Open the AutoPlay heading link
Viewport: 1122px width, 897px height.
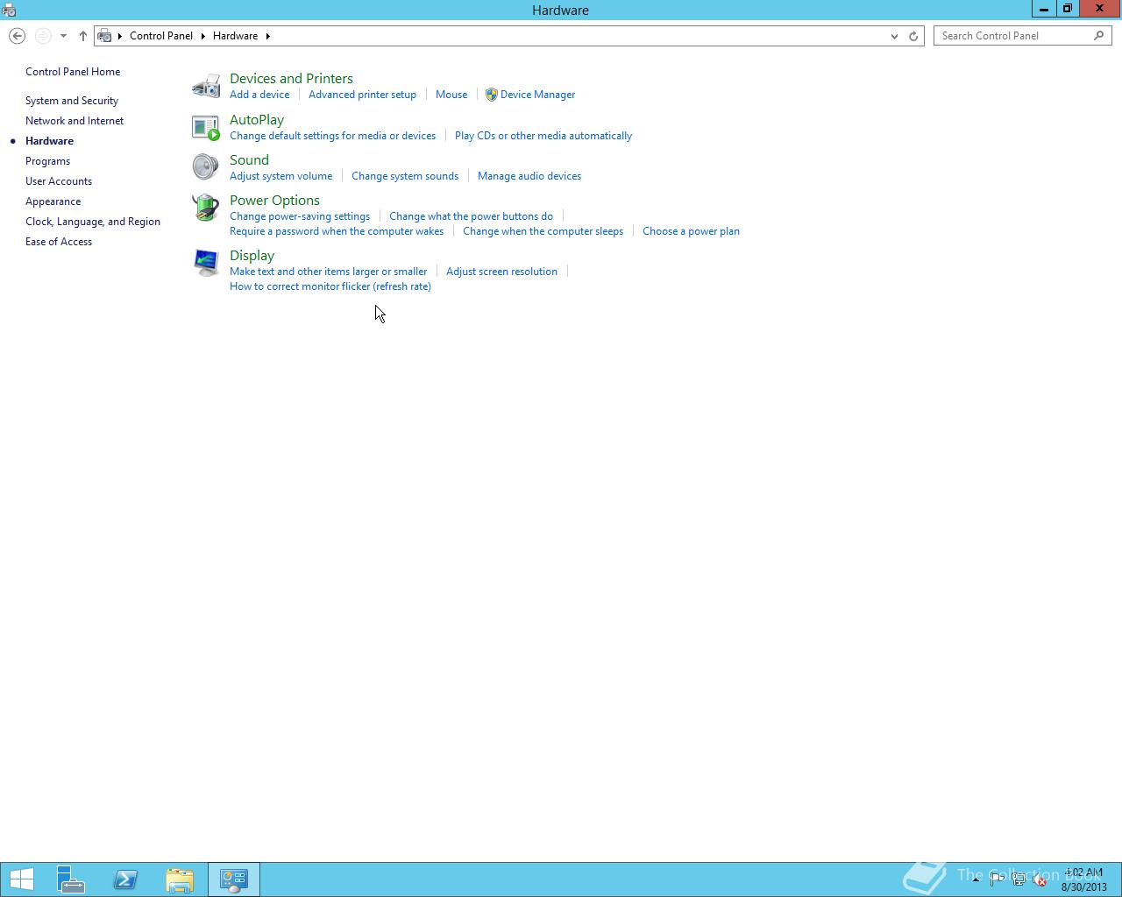[257, 120]
